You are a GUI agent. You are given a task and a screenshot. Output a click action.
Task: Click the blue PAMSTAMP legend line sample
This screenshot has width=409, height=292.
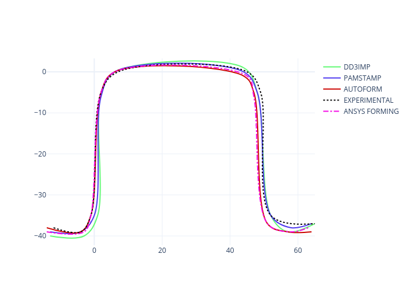(x=331, y=78)
